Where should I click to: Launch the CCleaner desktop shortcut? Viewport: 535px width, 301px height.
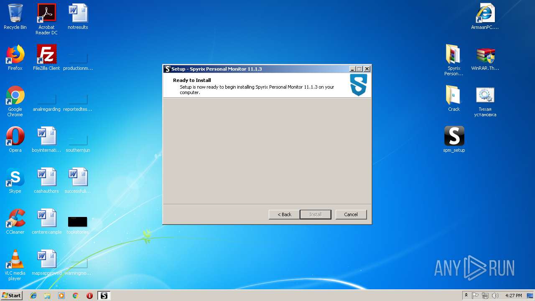15,222
